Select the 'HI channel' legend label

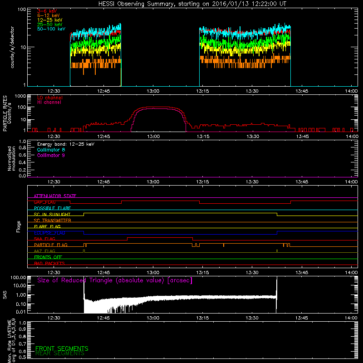(x=49, y=103)
